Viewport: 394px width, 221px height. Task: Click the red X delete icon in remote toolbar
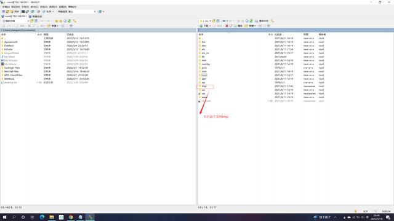(227, 26)
